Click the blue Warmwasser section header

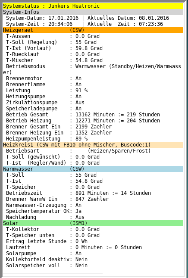[x=93, y=169]
